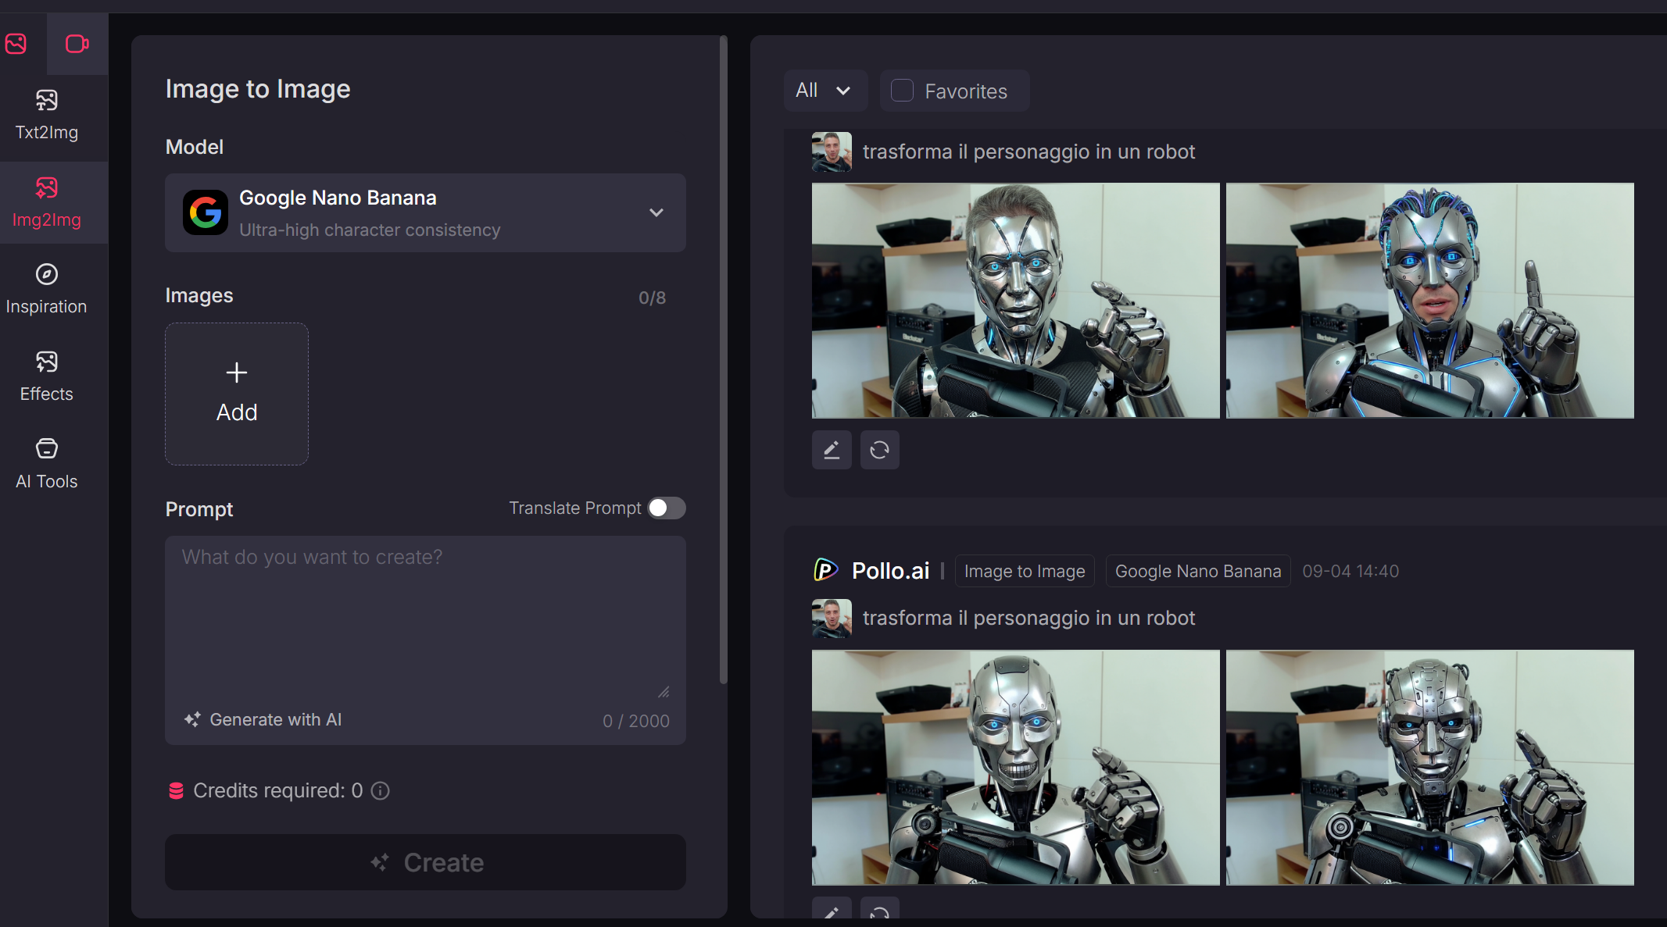Screen dimensions: 1667x927
Task: Switch to the image mode icon
Action: click(x=16, y=44)
